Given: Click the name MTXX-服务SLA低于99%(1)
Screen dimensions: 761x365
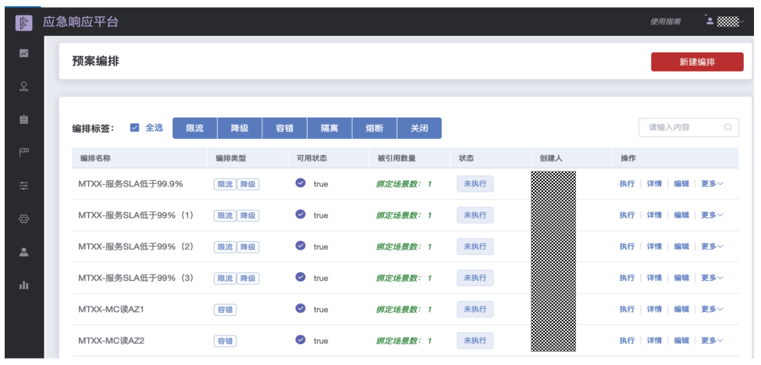Looking at the screenshot, I should pyautogui.click(x=136, y=214).
